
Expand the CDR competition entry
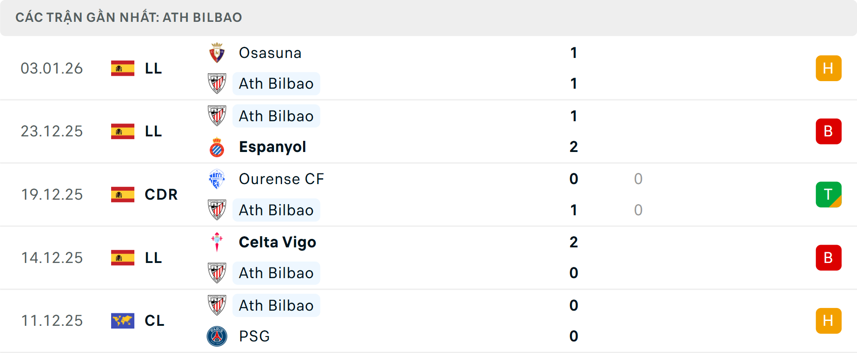(x=161, y=194)
